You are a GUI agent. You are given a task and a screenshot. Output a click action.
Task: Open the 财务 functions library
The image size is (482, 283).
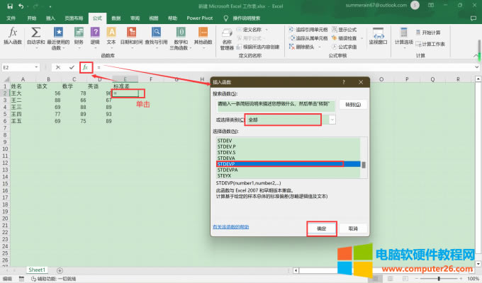coord(78,35)
